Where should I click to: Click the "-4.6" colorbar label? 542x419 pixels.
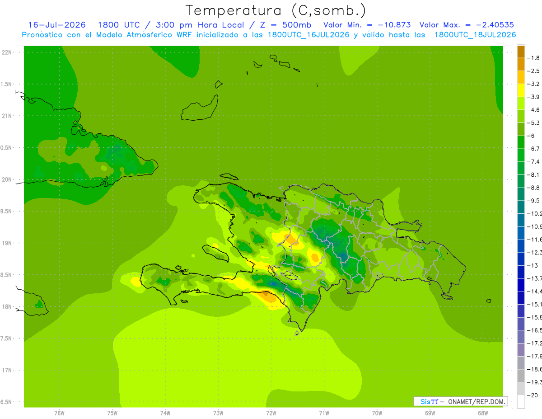point(533,110)
